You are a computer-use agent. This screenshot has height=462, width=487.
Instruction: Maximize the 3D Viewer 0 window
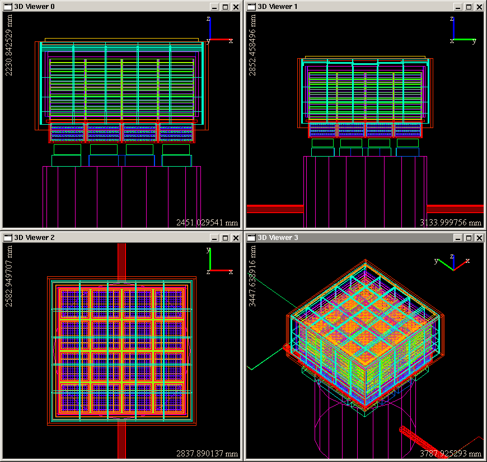tap(225, 7)
